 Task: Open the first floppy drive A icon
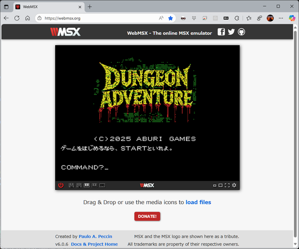(71, 185)
